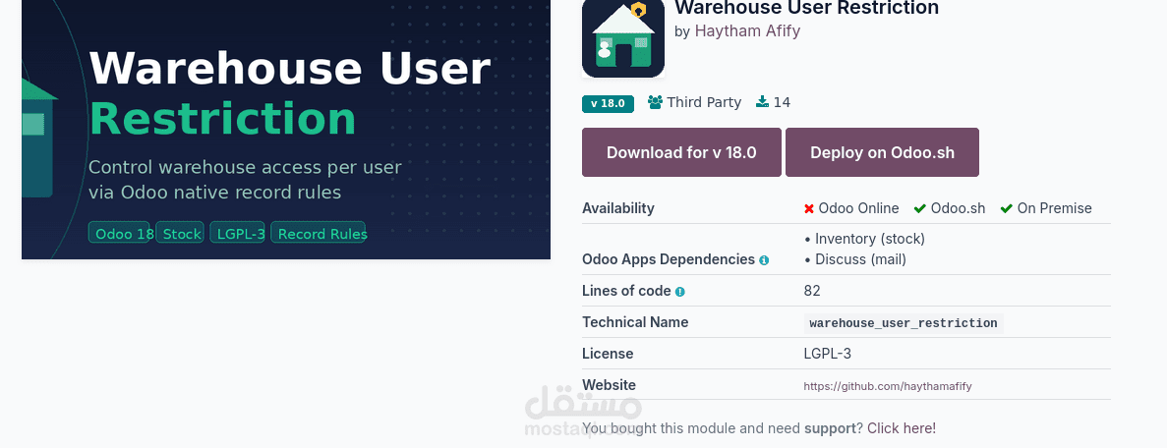
Task: Follow the 'Click here!' support link
Action: pyautogui.click(x=902, y=428)
